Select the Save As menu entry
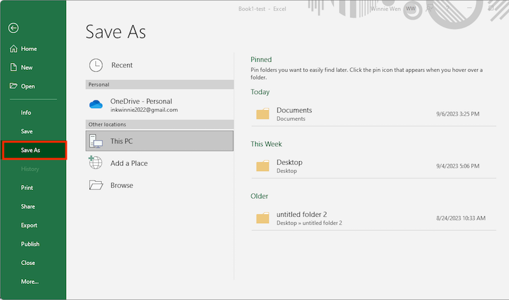 (34, 150)
